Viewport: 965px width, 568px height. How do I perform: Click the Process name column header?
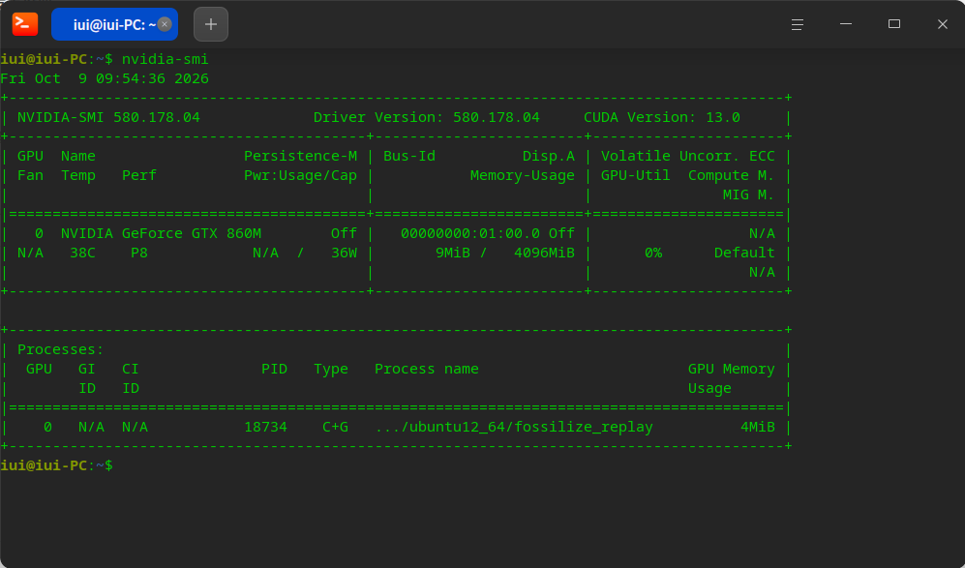tap(427, 370)
